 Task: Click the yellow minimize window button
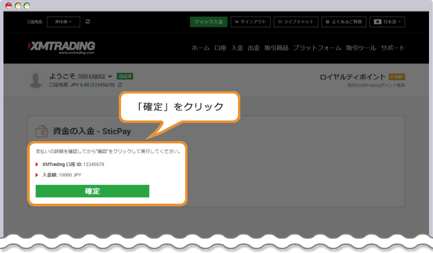point(18,6)
